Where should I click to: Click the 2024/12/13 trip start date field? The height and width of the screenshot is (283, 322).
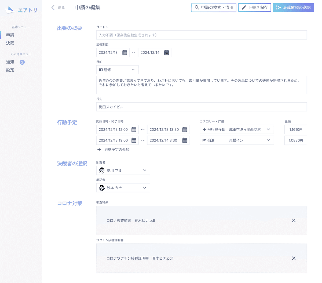pos(113,52)
